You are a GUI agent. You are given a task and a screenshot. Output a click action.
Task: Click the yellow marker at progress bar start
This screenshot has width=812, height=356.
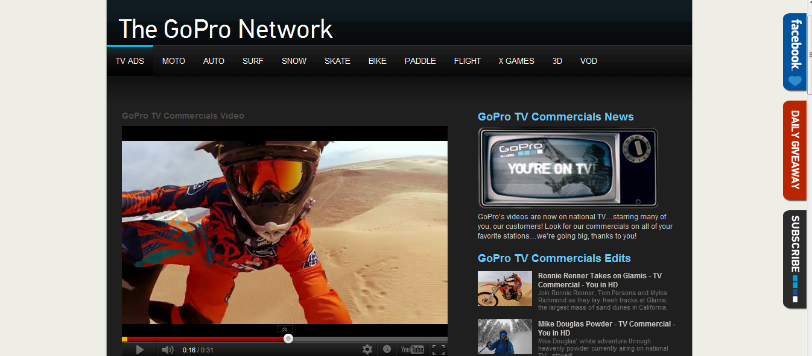click(x=125, y=339)
